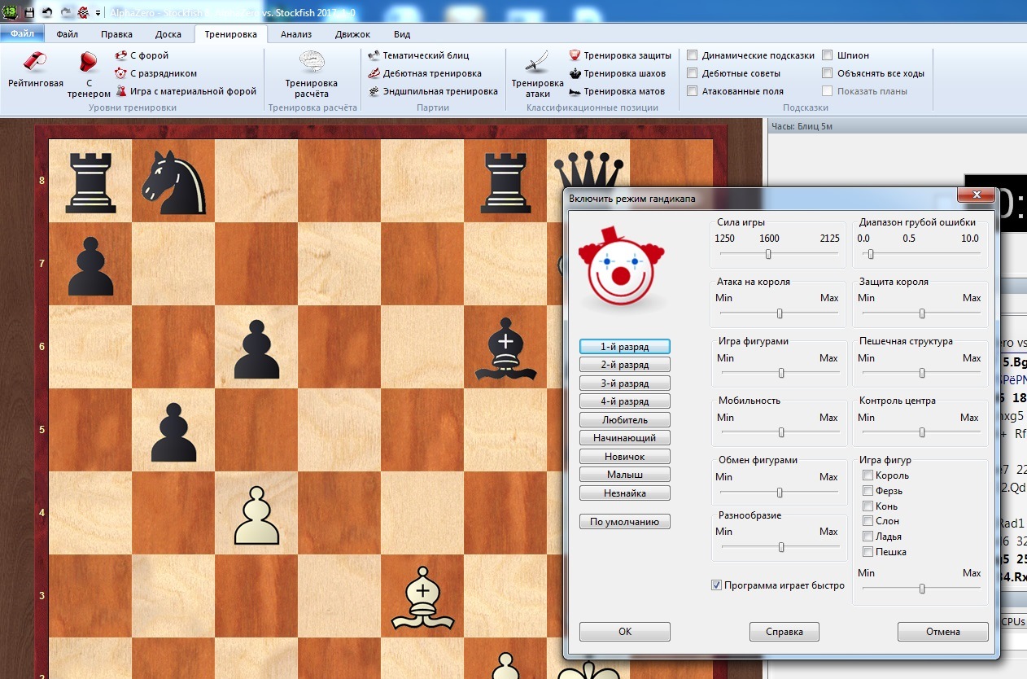Start Рейтинговая whistle training
Image resolution: width=1027 pixels, height=679 pixels.
point(36,69)
